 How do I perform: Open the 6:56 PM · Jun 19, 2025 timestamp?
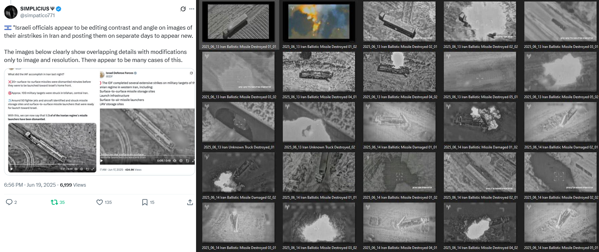(30, 185)
